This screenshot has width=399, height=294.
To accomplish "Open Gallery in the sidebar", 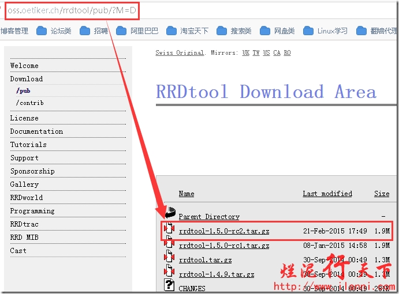I will point(24,184).
